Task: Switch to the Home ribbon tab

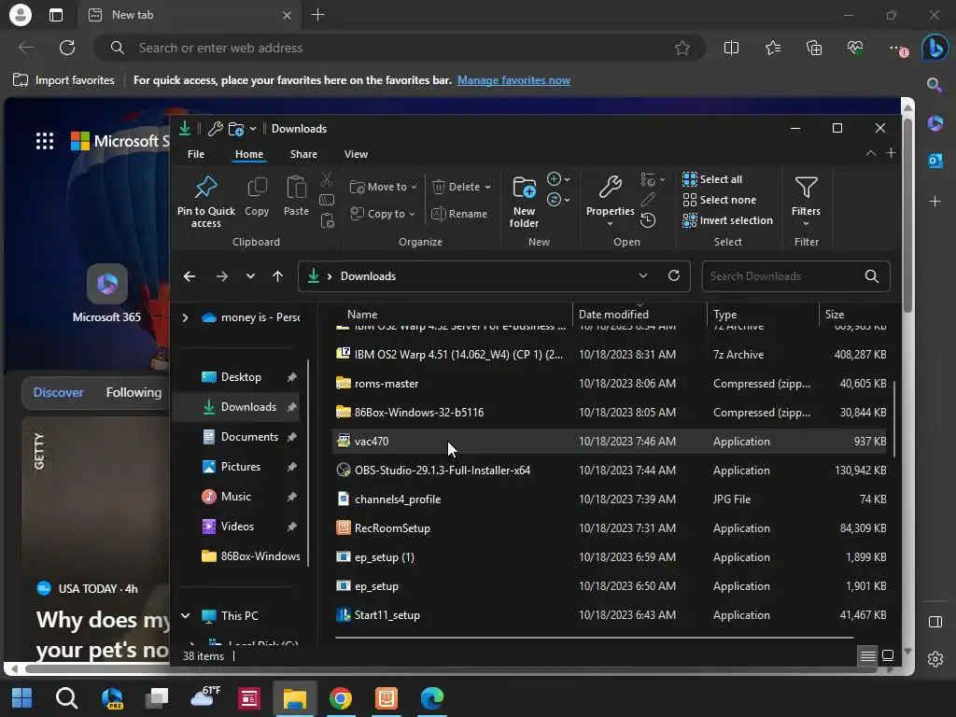Action: (x=249, y=154)
